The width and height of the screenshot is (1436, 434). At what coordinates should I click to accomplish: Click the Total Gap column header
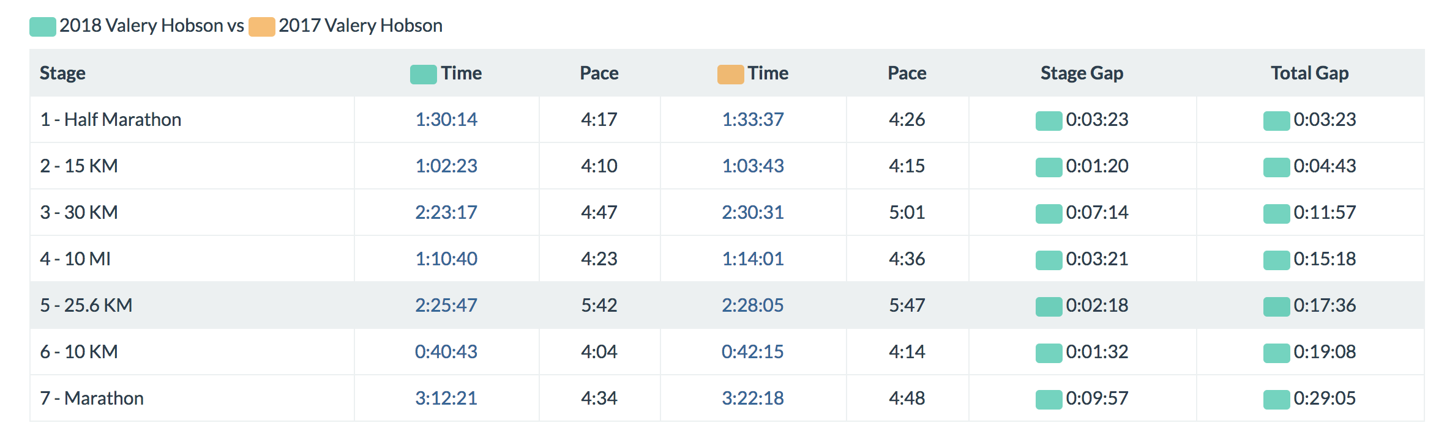coord(1309,73)
